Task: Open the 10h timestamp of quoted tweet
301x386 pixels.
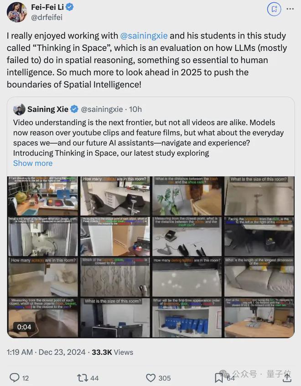Action: tap(135, 109)
